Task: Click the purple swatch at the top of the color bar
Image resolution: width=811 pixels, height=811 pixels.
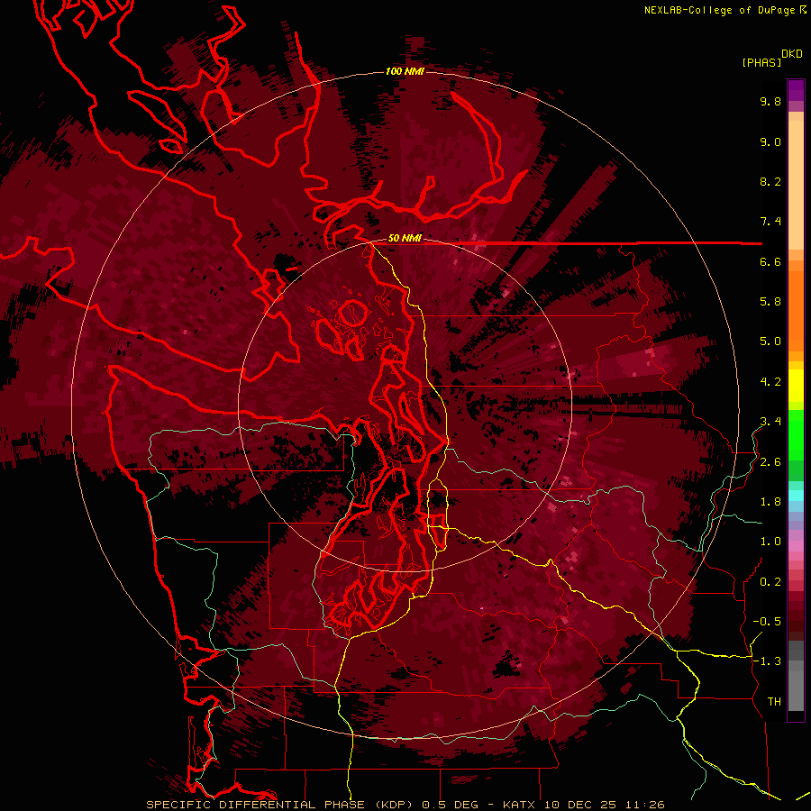Action: click(796, 90)
